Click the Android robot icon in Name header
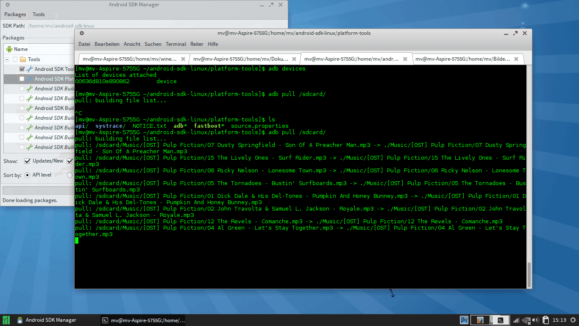579x326 pixels. pyautogui.click(x=9, y=49)
